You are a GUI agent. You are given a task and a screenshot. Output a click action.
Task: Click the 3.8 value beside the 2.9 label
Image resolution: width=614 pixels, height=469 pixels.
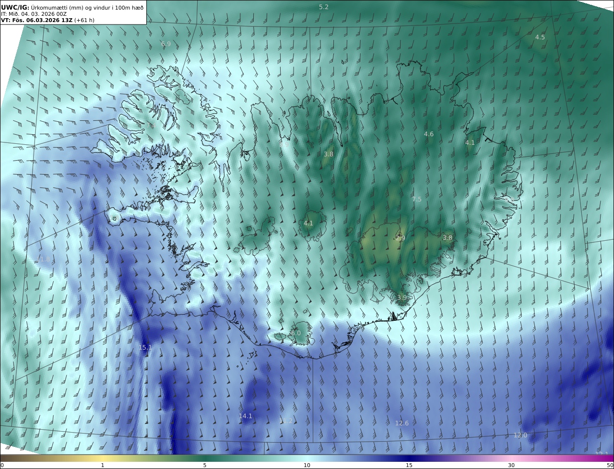tap(448, 238)
